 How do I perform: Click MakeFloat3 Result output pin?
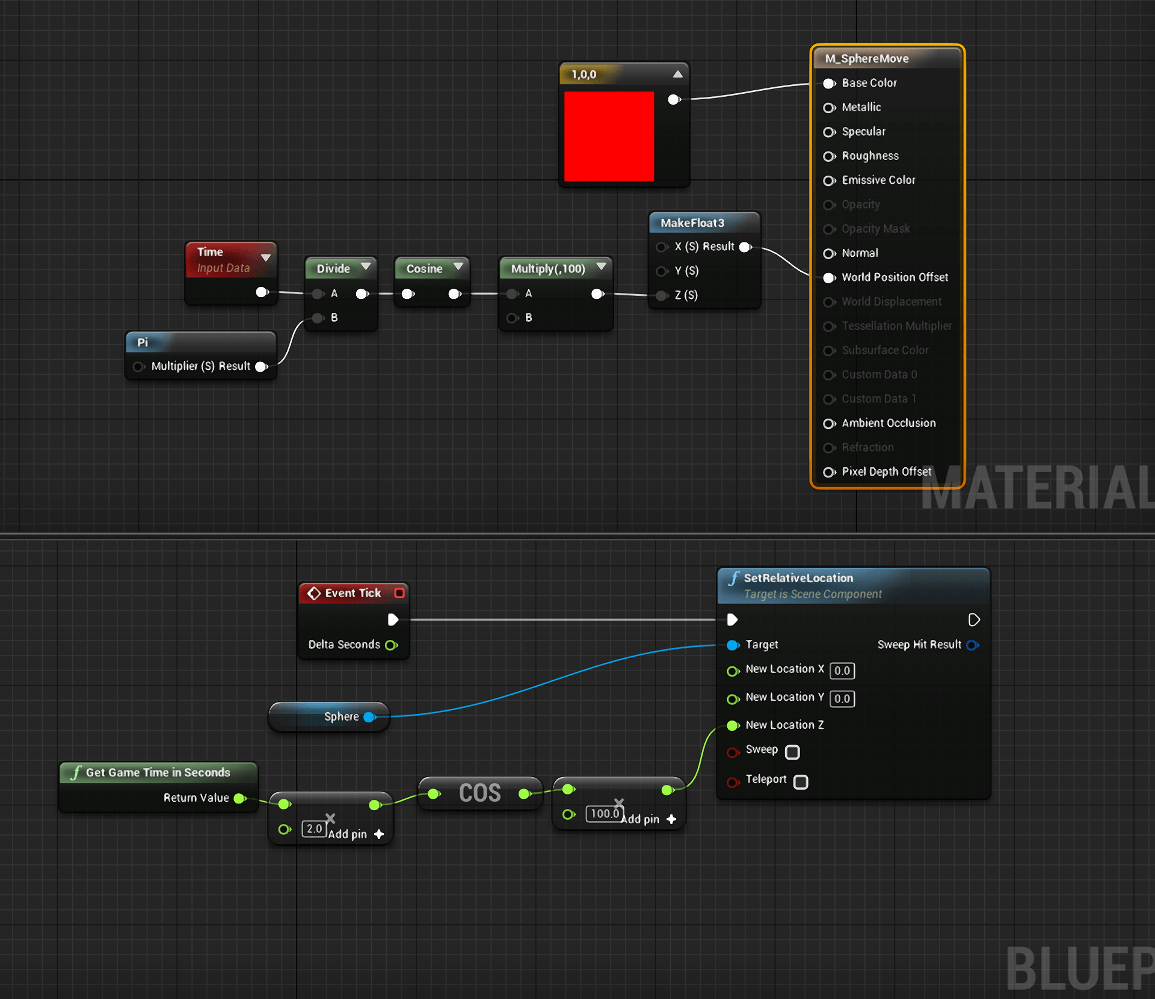(746, 247)
